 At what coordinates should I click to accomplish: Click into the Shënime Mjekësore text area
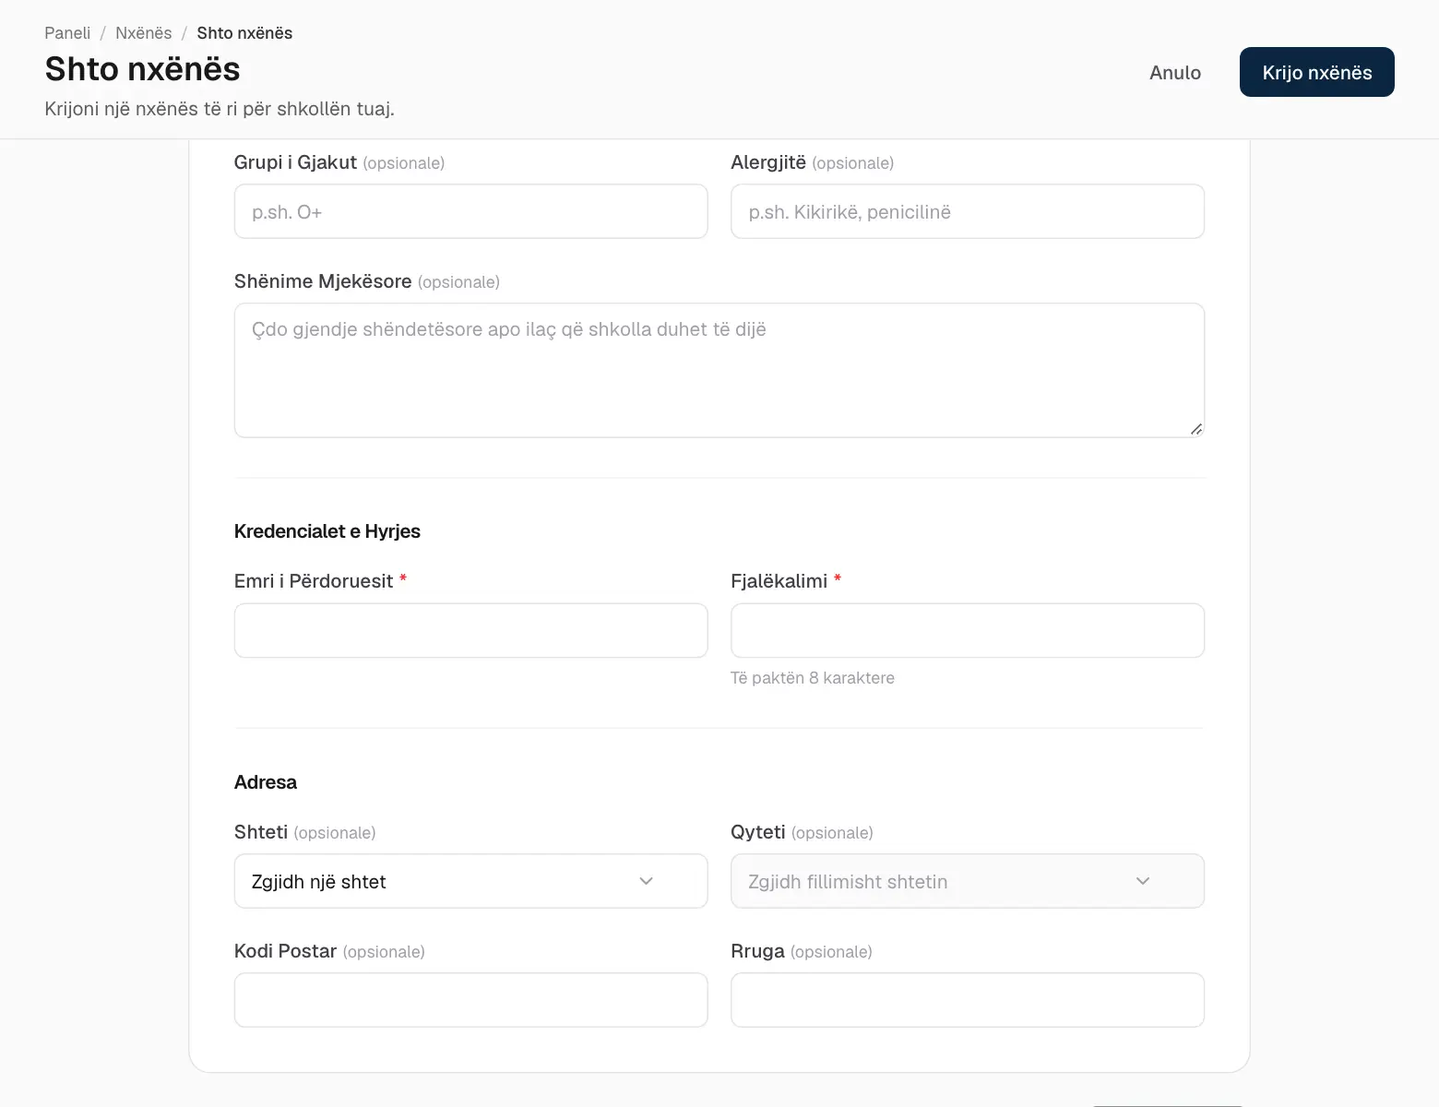tap(719, 370)
